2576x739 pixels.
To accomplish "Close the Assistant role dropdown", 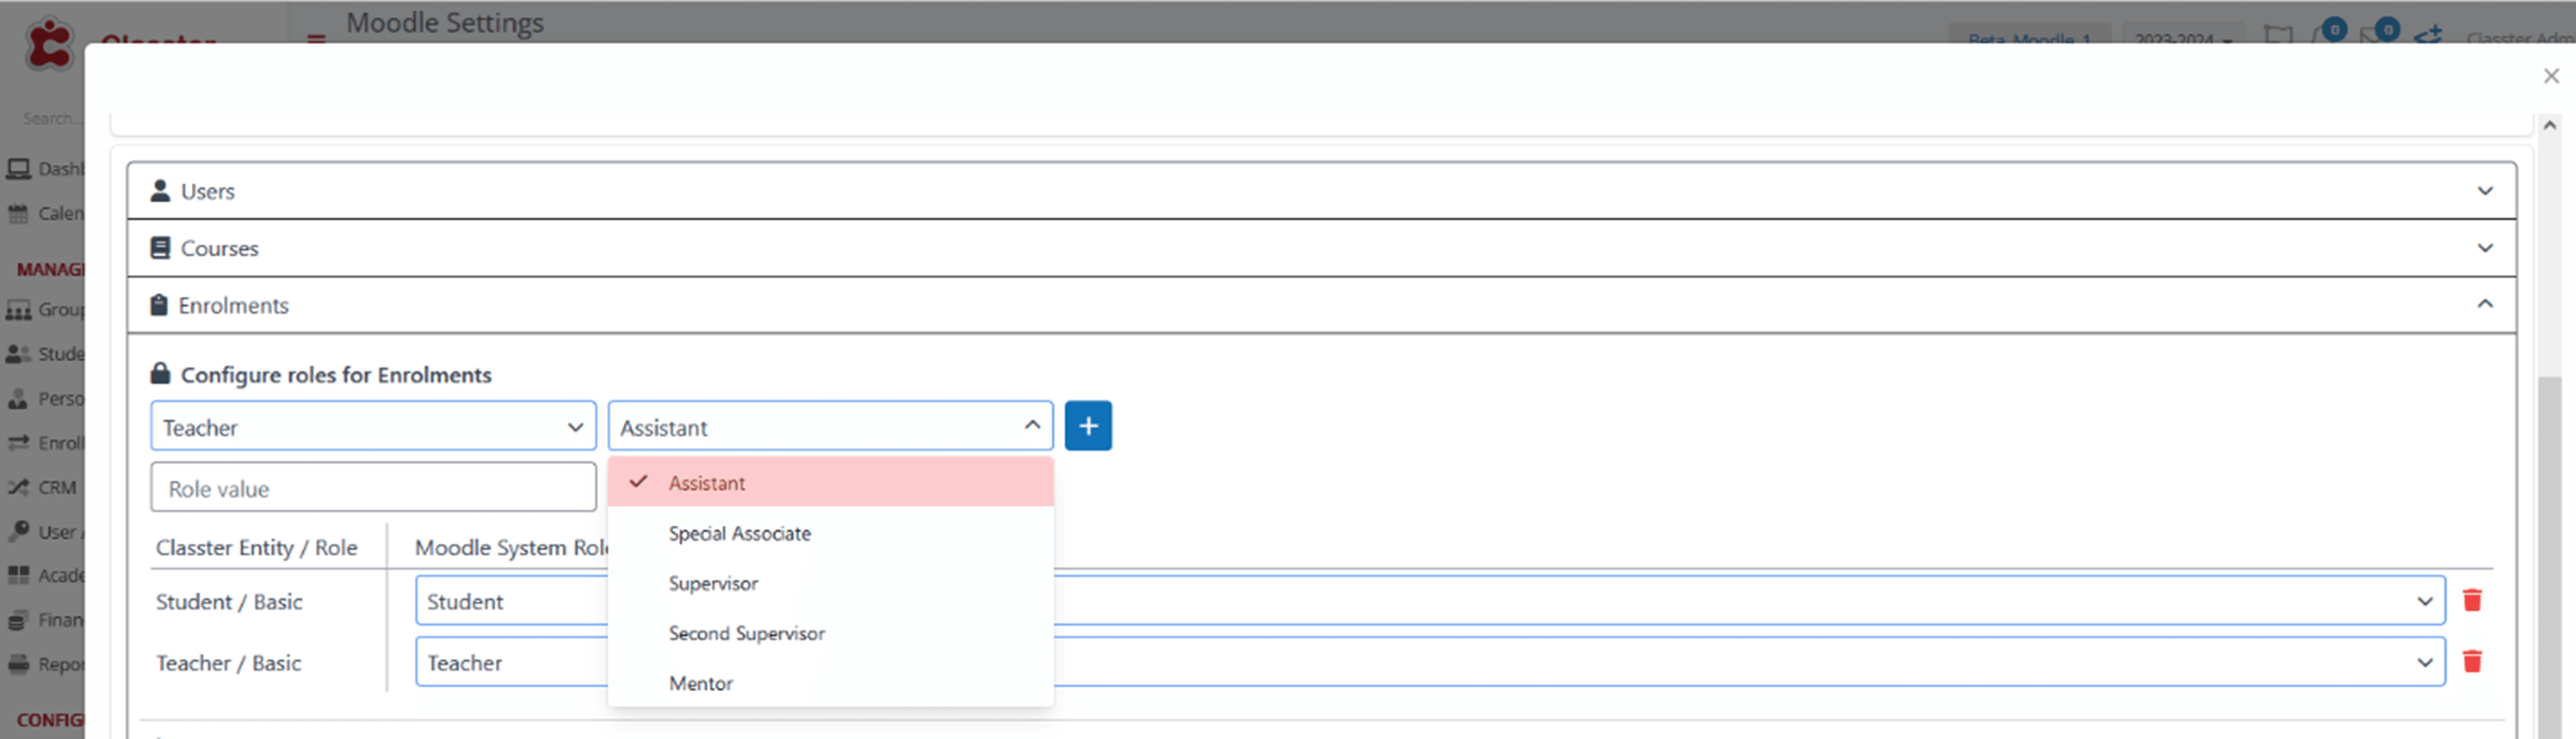I will point(830,427).
